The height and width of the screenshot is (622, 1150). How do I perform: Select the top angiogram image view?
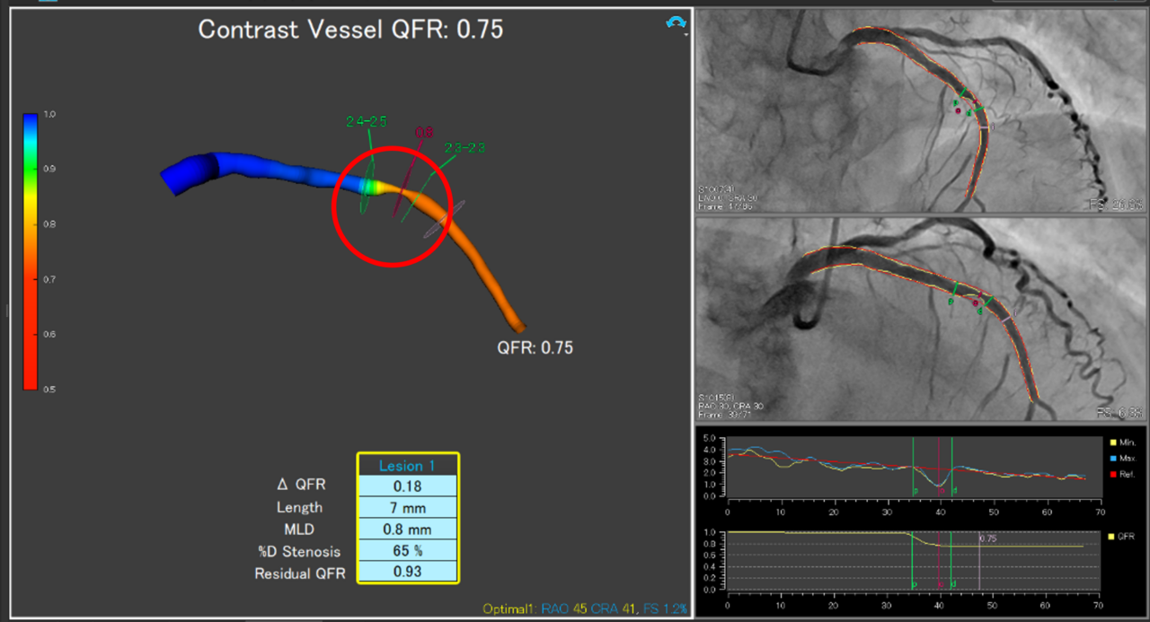[922, 110]
